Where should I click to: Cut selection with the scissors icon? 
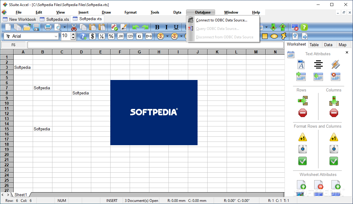pyautogui.click(x=74, y=27)
